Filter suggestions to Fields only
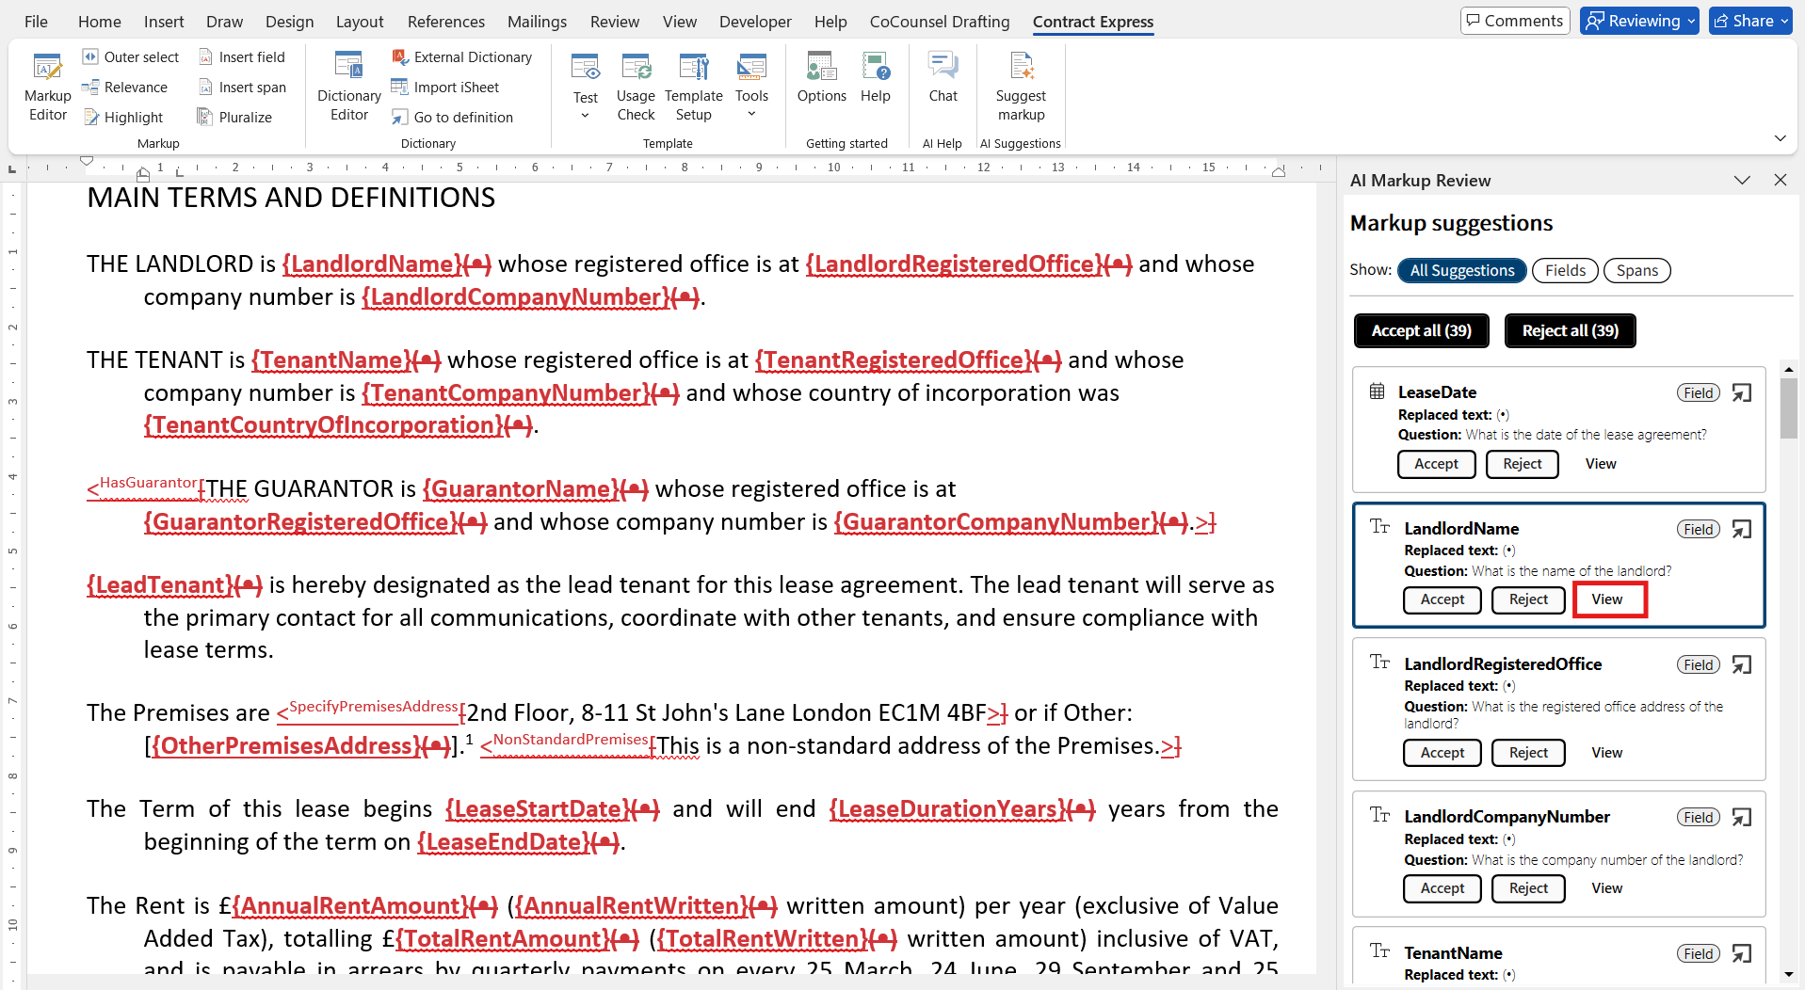Screen dimensions: 1805x990 click(1565, 271)
